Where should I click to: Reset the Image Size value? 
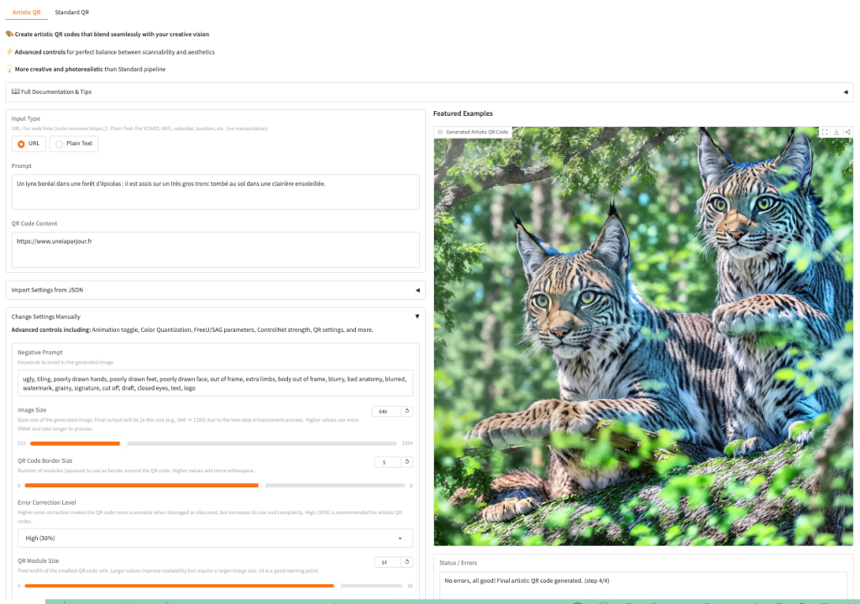tap(407, 412)
